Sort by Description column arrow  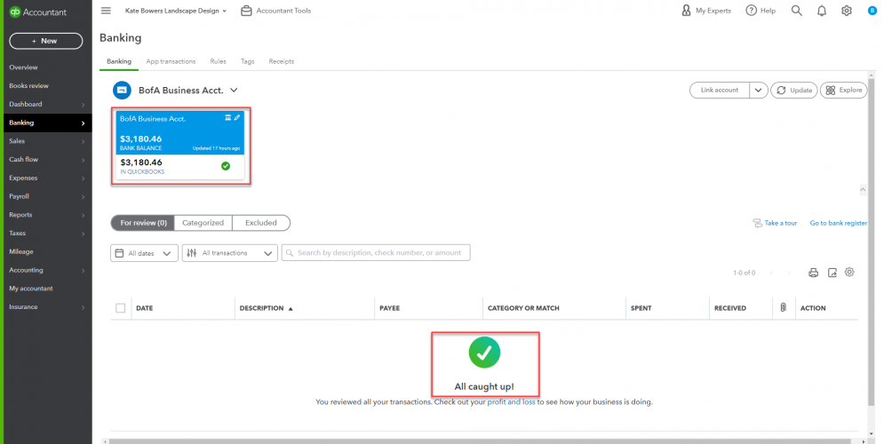[291, 309]
